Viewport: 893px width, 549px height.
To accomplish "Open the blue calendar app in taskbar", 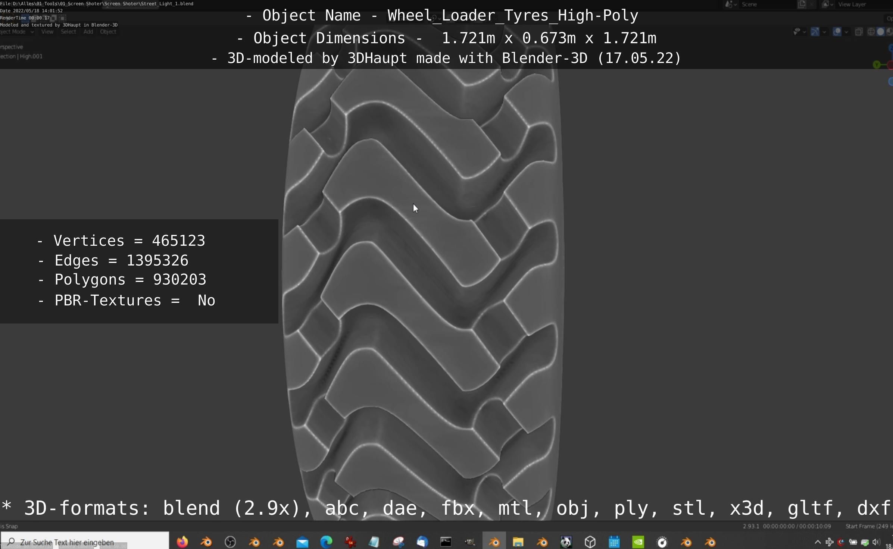I will (614, 542).
